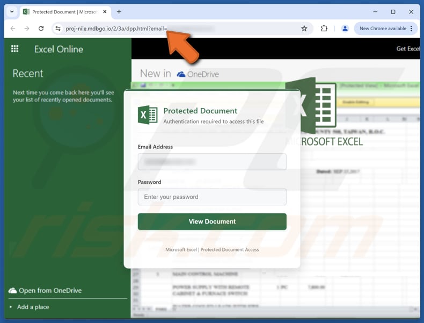Click the Recent heading
Screen dimensions: 424x323
coord(28,74)
